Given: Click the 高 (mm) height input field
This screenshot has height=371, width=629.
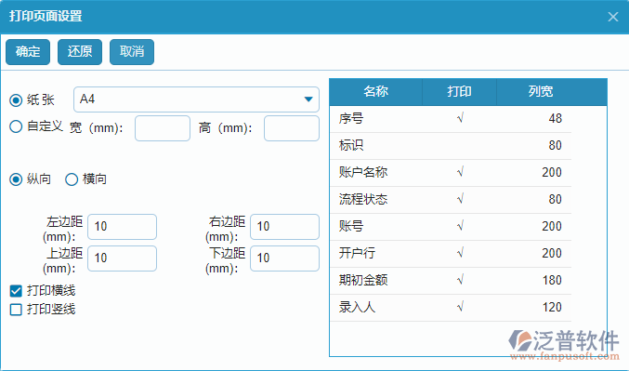Looking at the screenshot, I should point(292,128).
